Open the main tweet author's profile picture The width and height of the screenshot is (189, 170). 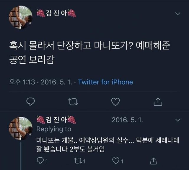coord(21,17)
